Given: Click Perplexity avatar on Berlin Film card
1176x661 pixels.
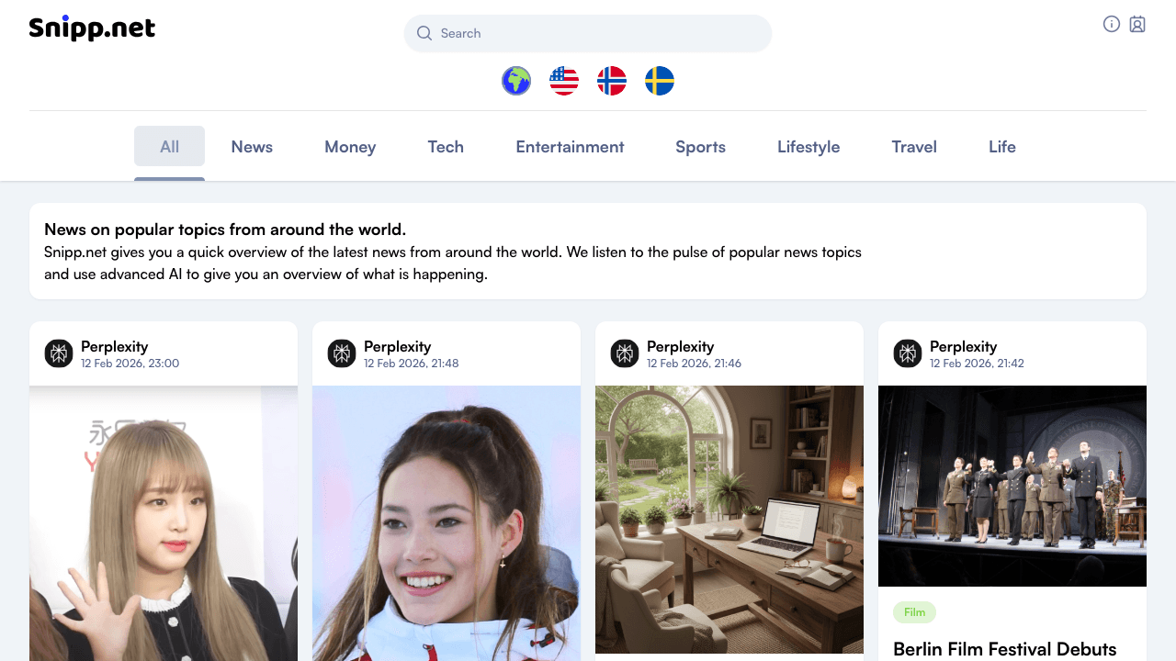Looking at the screenshot, I should (908, 353).
